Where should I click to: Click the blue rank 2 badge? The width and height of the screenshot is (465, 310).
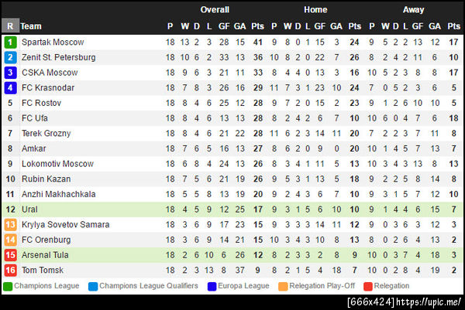10,57
